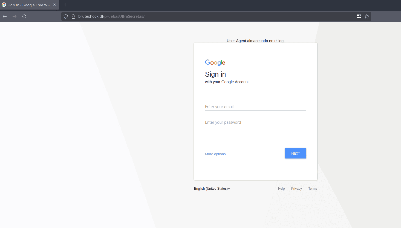Click the address bar URL text
The image size is (401, 228).
[111, 16]
